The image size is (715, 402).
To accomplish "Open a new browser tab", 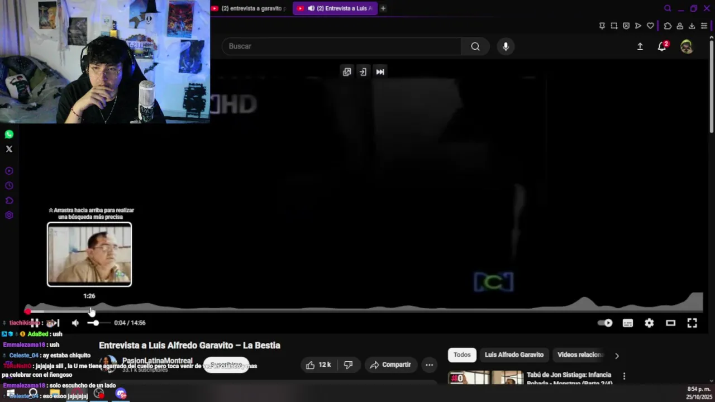I will pos(383,8).
